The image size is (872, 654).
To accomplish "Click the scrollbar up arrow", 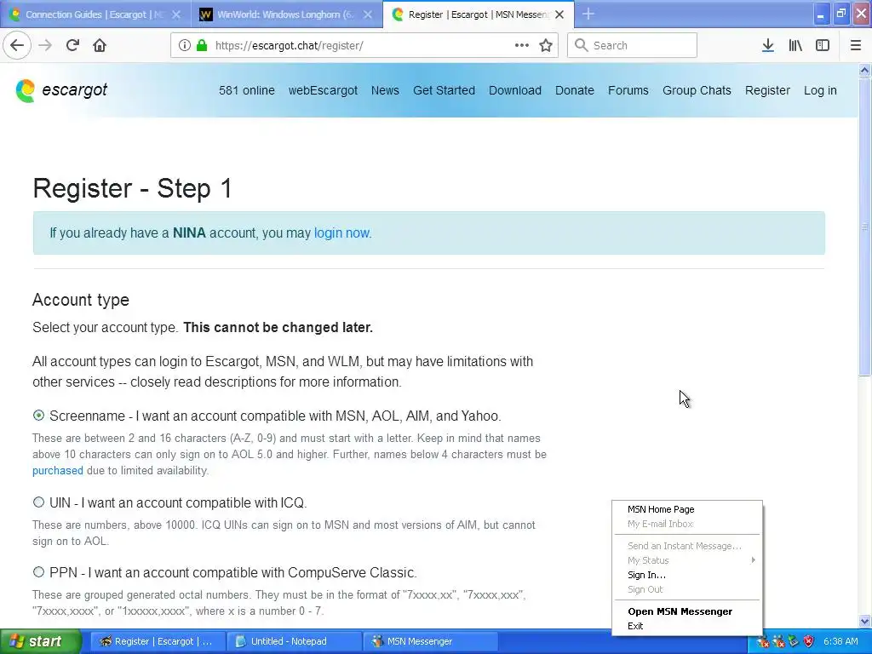I will (x=864, y=70).
